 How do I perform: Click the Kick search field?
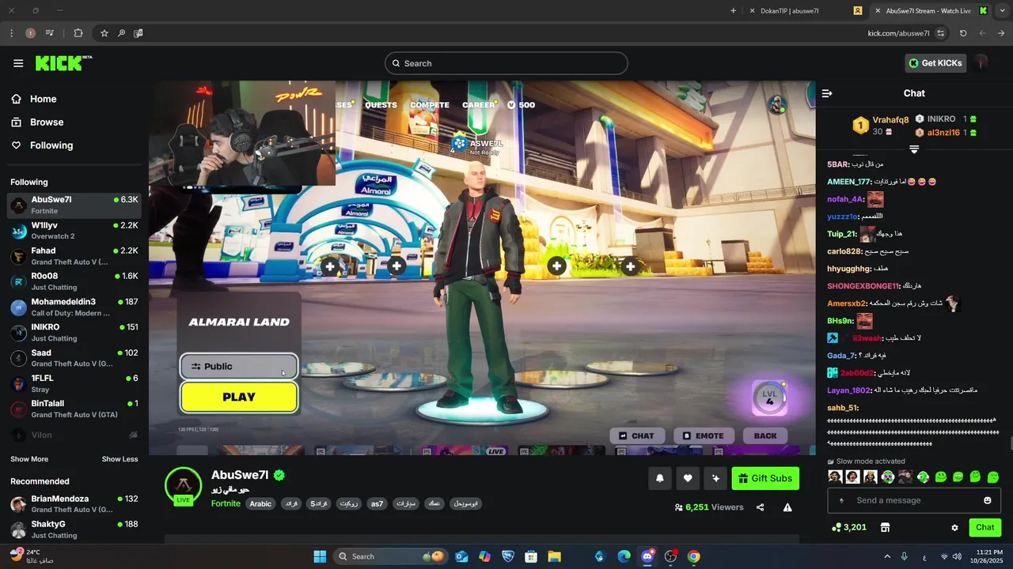506,63
